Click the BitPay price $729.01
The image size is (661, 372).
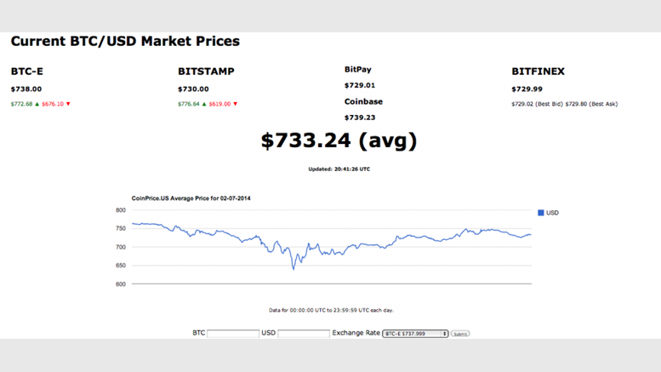tap(360, 85)
